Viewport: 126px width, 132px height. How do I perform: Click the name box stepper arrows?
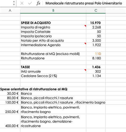click(14, 3)
